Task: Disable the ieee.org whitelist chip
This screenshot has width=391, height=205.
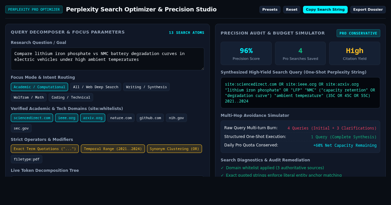Action: [x=66, y=118]
